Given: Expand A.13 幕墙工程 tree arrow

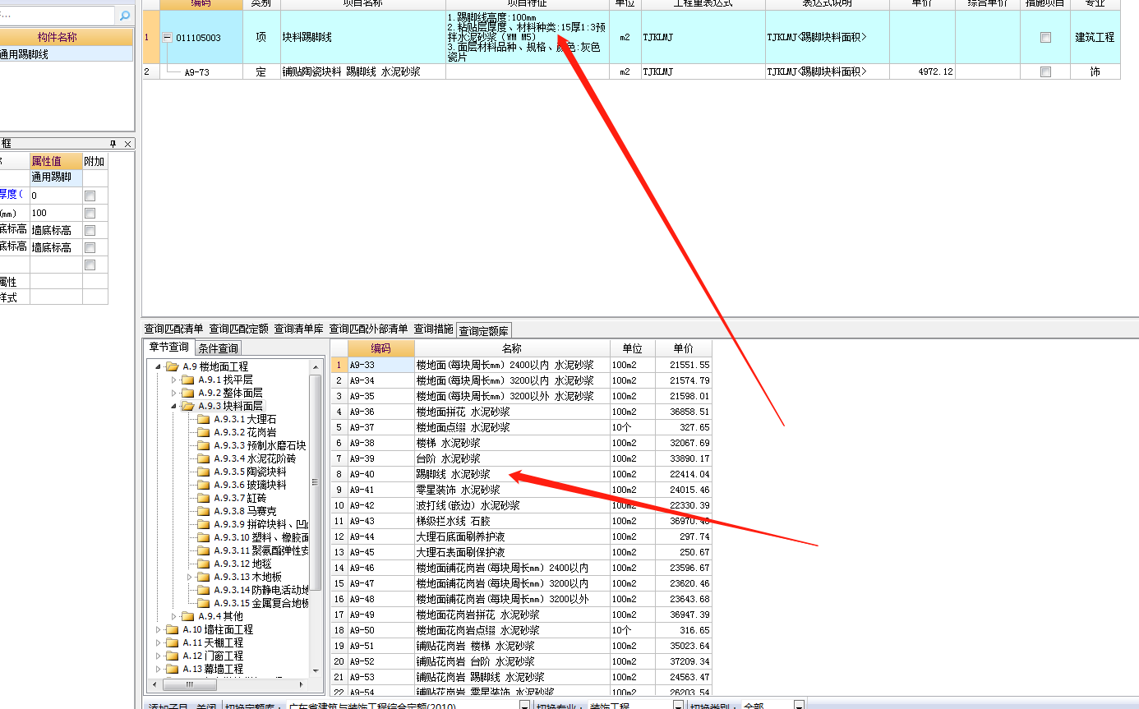Looking at the screenshot, I should (158, 669).
